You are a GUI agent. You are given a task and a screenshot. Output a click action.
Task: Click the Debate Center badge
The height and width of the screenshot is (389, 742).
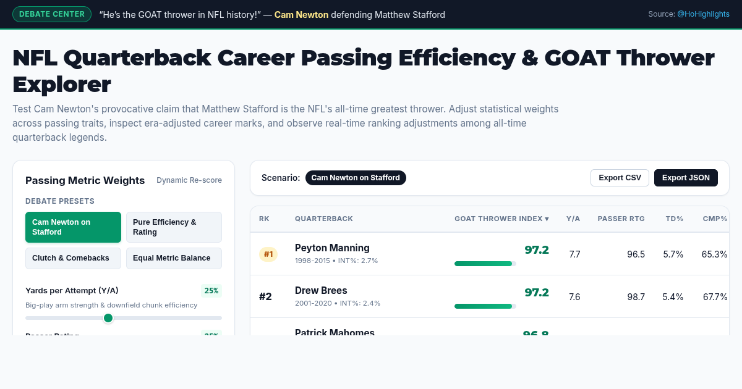52,14
